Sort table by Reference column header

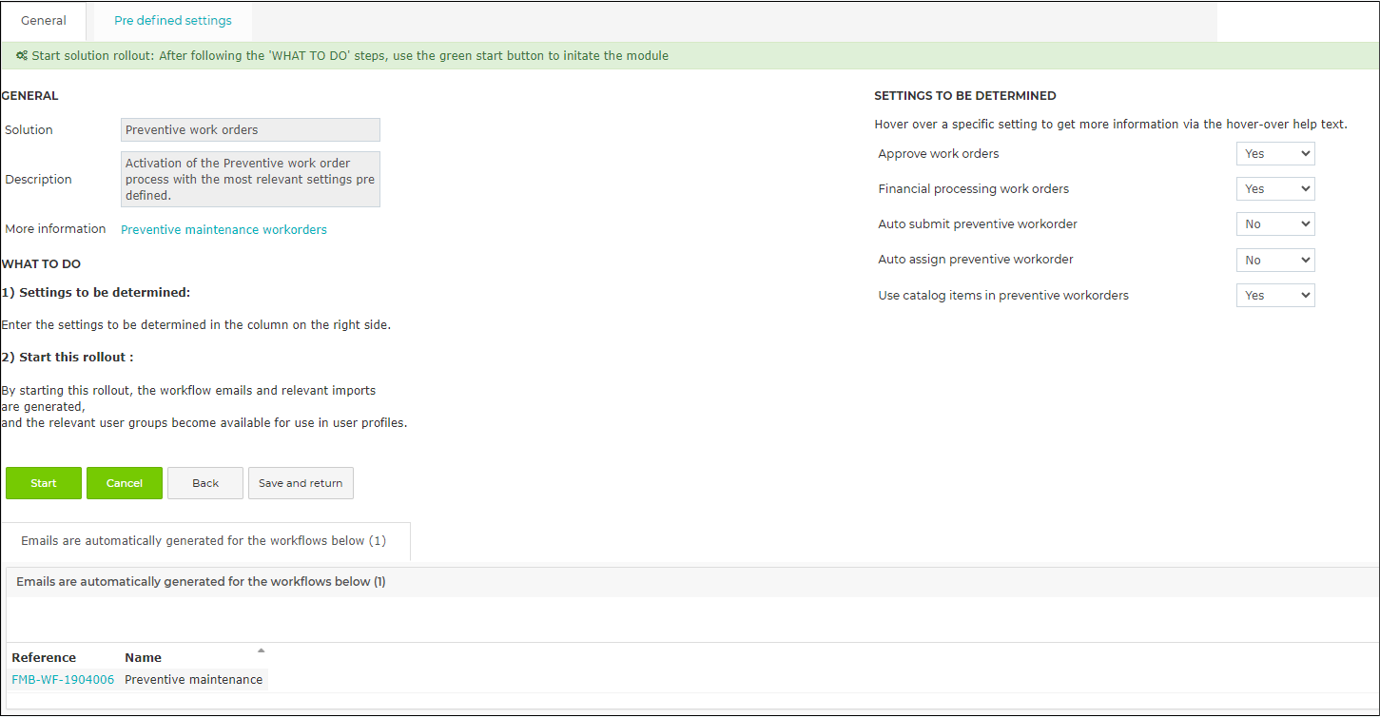tap(44, 658)
